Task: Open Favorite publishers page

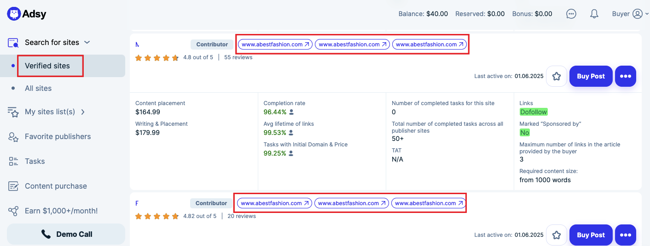Action: point(58,136)
